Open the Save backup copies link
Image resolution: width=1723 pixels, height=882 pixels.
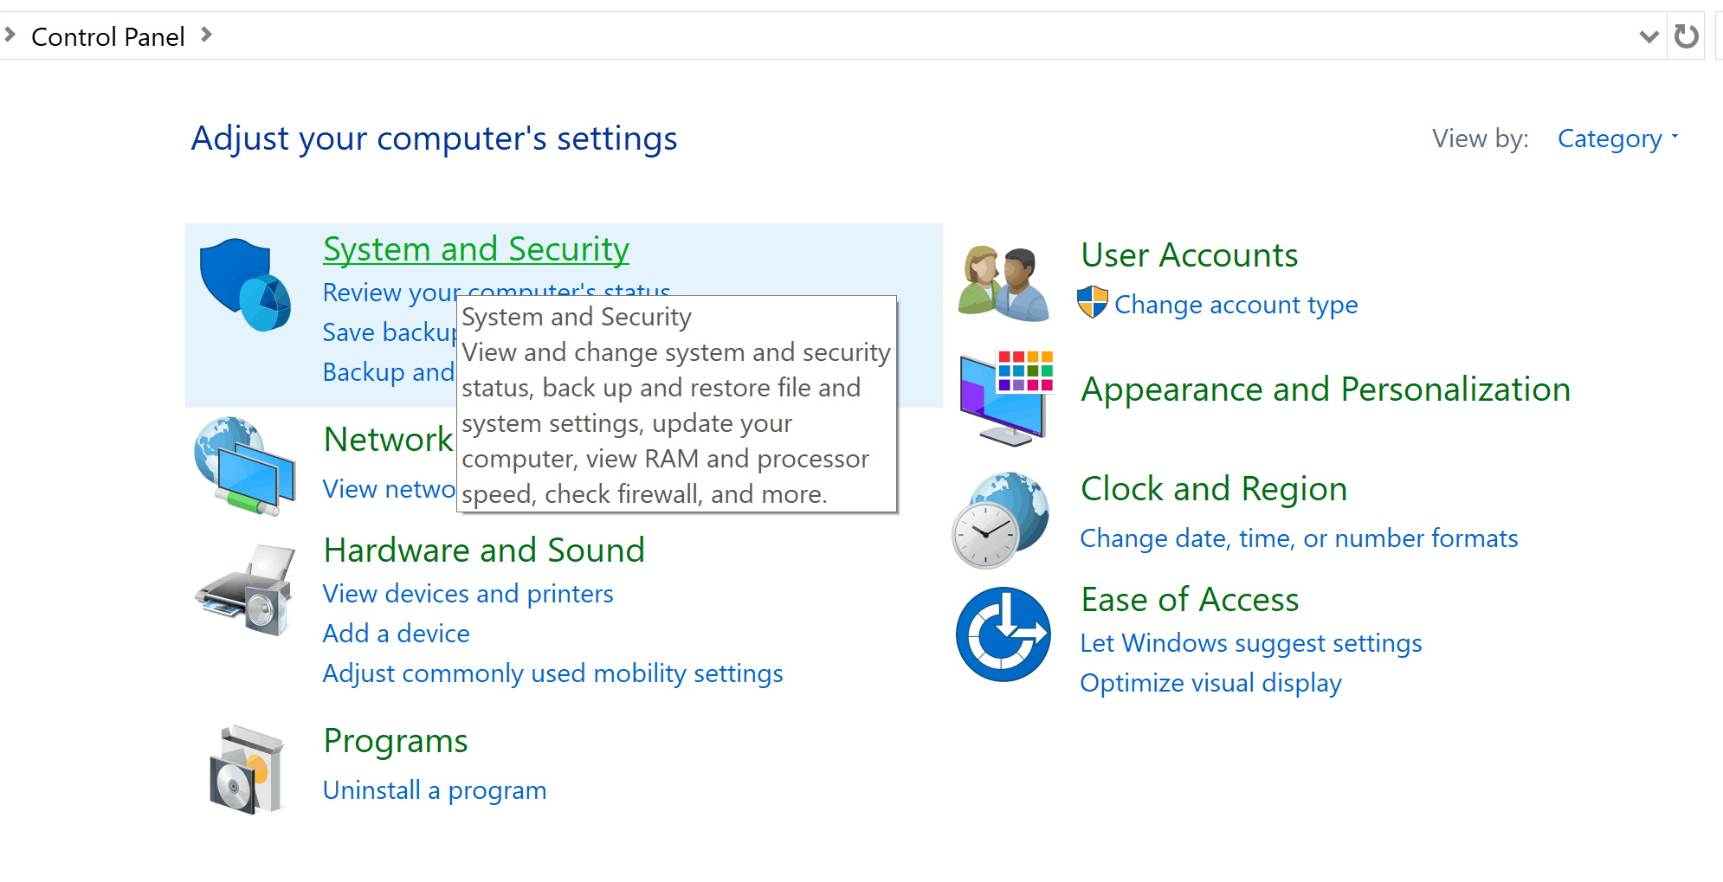(x=390, y=332)
